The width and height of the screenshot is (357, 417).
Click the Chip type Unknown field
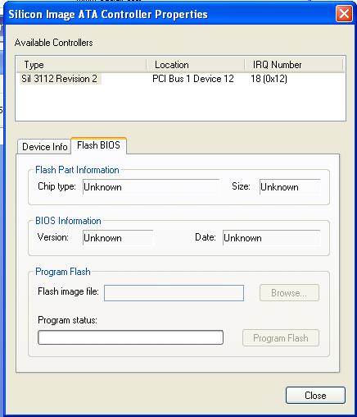click(x=151, y=187)
